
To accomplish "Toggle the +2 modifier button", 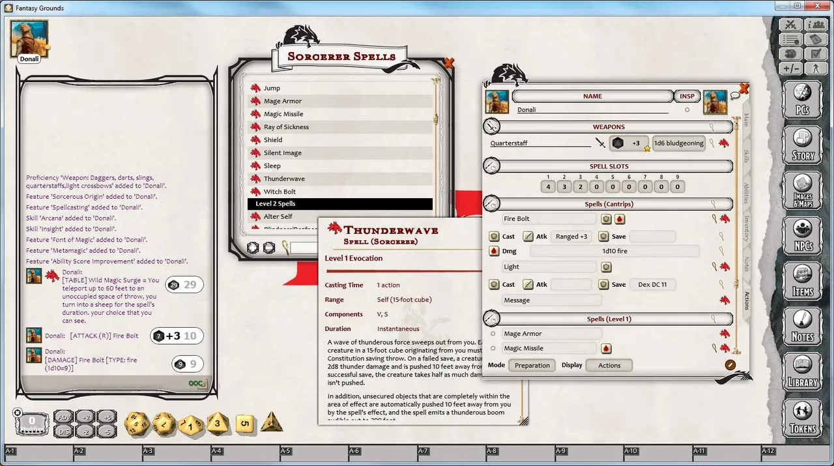I will click(85, 417).
